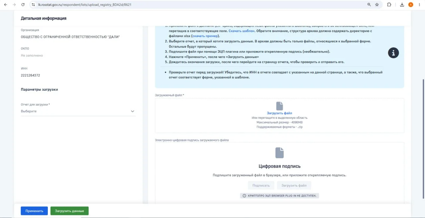Click the organization name ending in "ДАЛИ"
This screenshot has height=218, width=425.
tap(70, 37)
